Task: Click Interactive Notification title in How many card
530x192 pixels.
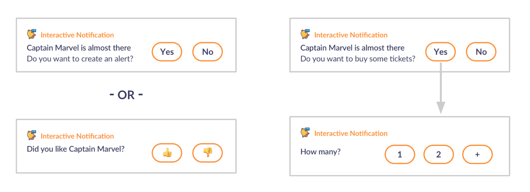Action: [x=351, y=133]
